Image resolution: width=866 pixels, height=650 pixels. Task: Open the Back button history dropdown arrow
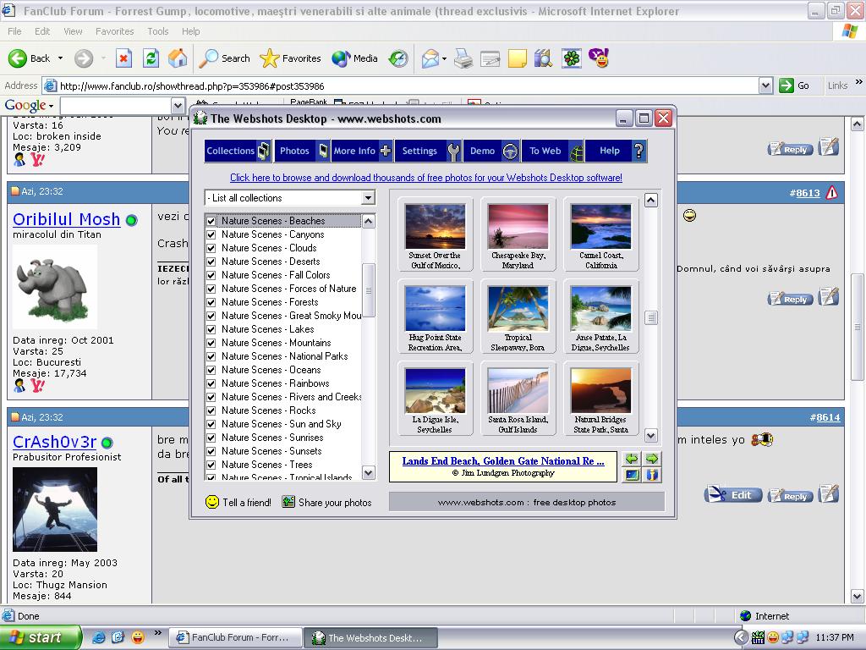(60, 58)
